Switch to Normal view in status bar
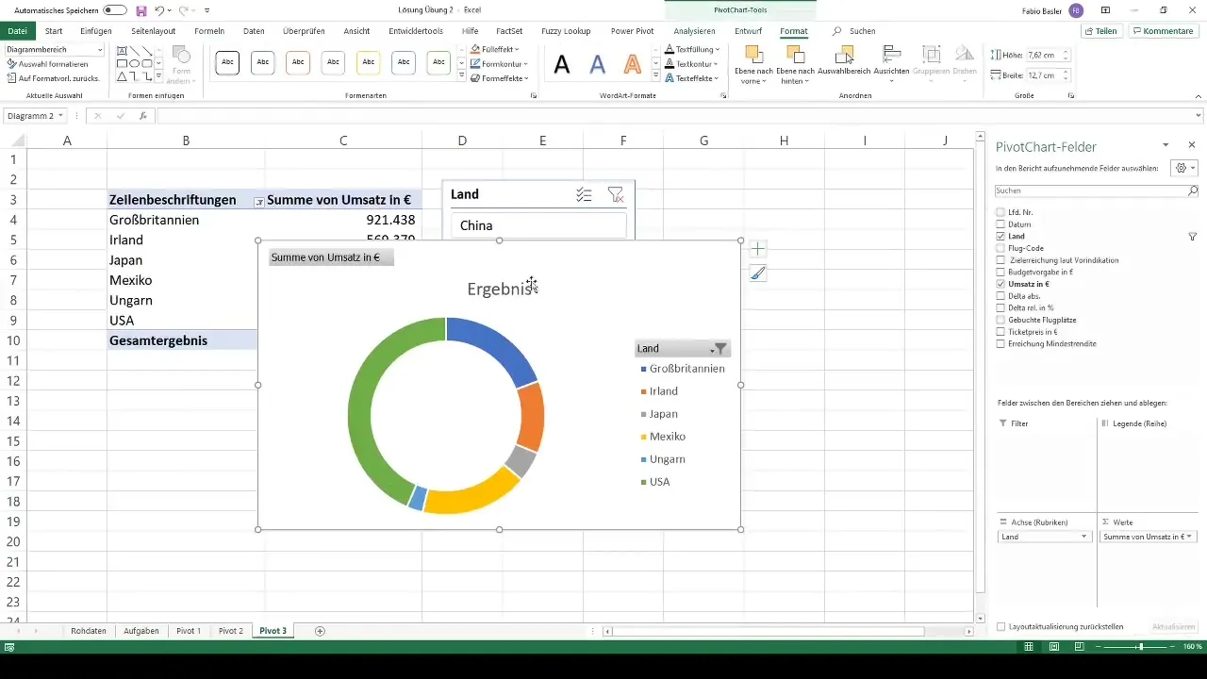The width and height of the screenshot is (1207, 679). click(1031, 647)
